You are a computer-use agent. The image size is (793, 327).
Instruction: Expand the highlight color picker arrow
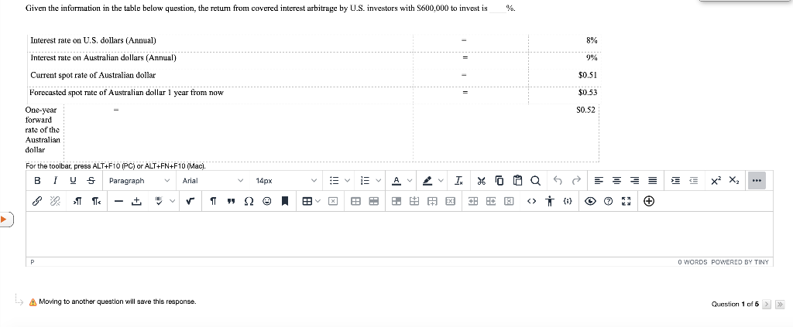coord(441,181)
